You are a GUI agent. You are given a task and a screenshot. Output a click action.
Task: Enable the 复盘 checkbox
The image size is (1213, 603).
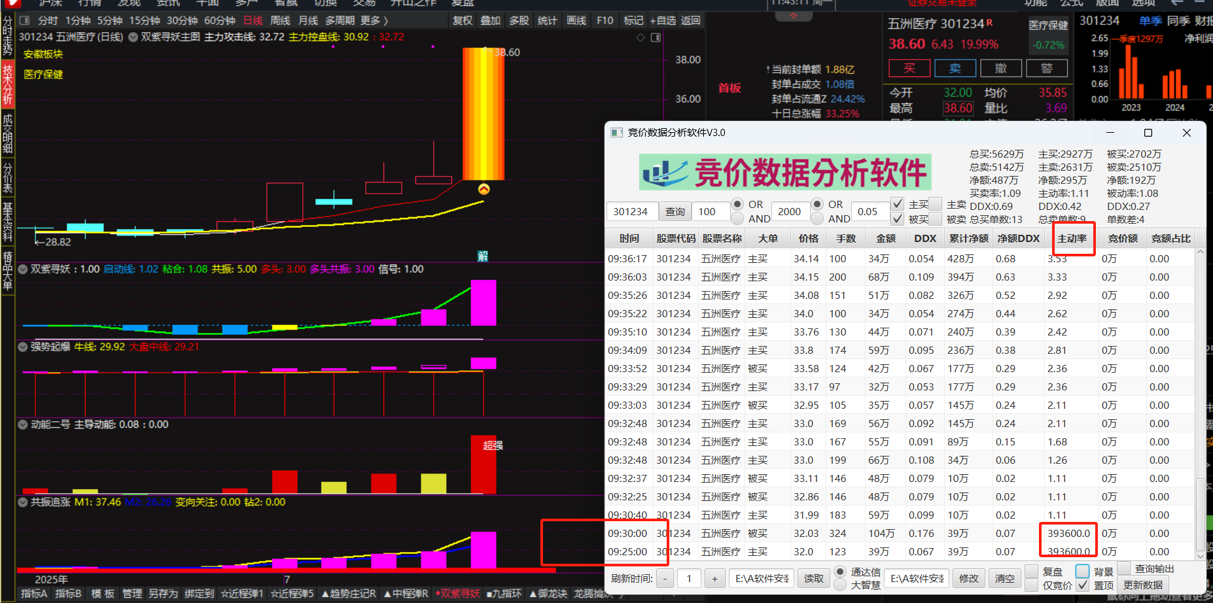1032,571
